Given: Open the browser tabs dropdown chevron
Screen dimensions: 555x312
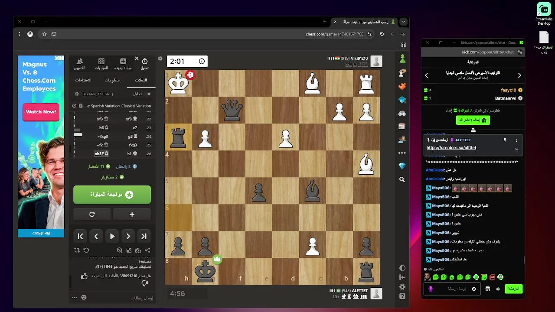Looking at the screenshot, I should point(404,22).
